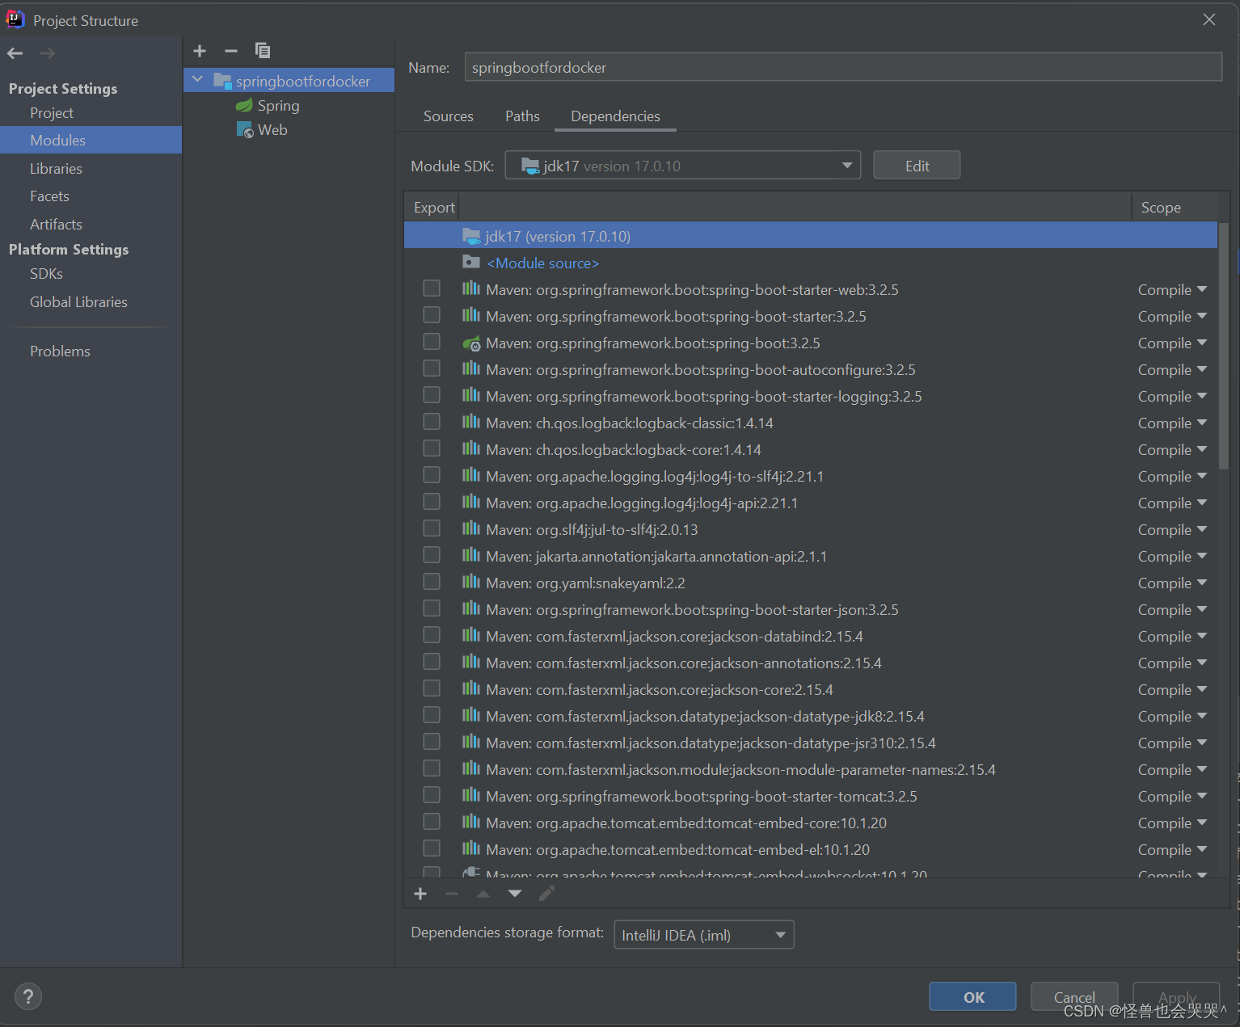Image resolution: width=1240 pixels, height=1027 pixels.
Task: Open Facets settings section
Action: (x=49, y=196)
